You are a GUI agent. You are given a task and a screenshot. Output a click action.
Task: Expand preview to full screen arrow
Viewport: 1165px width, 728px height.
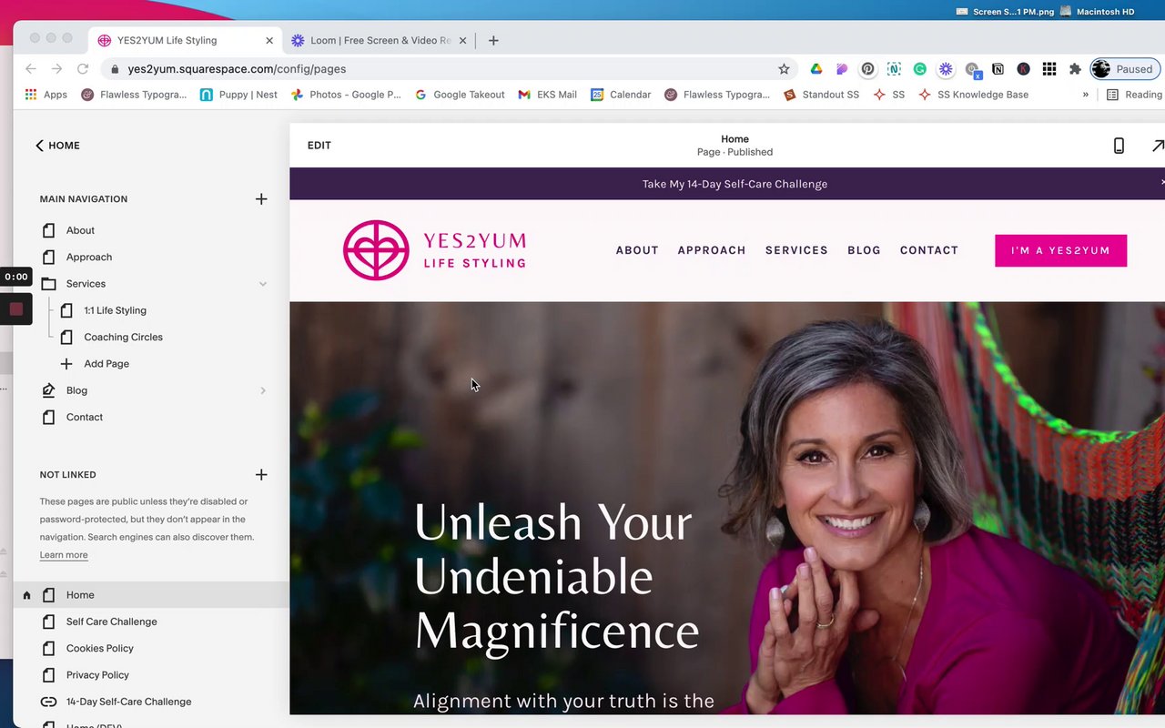(1158, 146)
